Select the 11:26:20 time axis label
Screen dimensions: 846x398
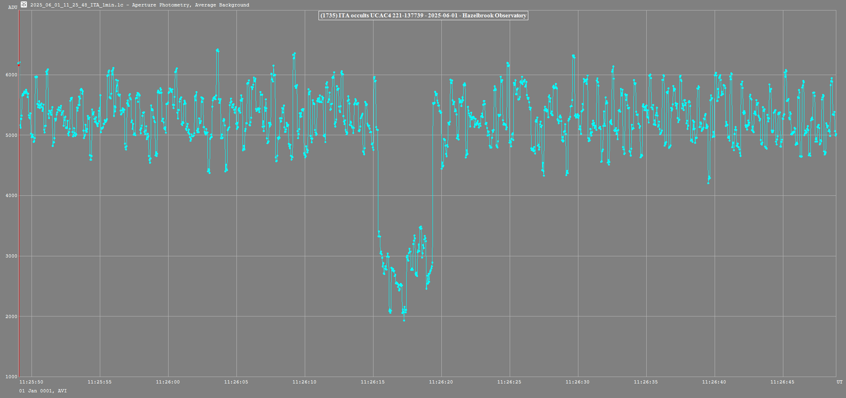click(441, 382)
